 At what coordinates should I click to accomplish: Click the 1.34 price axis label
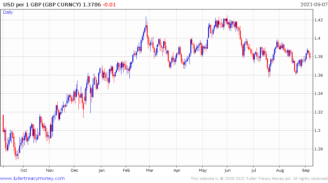pyautogui.click(x=319, y=94)
